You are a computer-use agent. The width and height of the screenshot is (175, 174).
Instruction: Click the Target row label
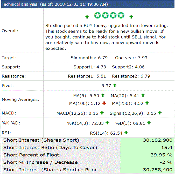pos(9,58)
